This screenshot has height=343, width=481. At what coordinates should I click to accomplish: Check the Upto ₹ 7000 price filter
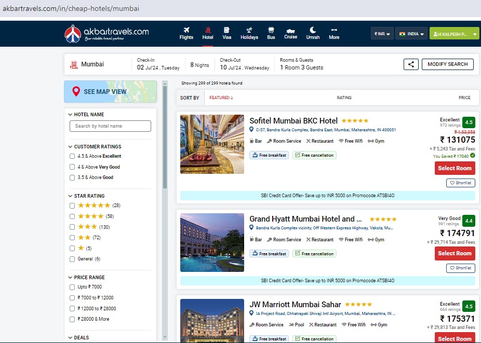[x=72, y=287]
